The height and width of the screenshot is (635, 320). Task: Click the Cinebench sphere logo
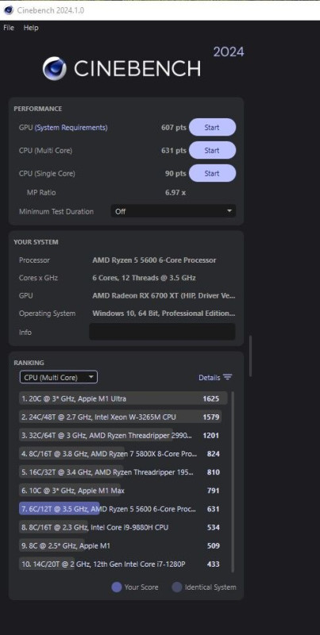pyautogui.click(x=55, y=68)
